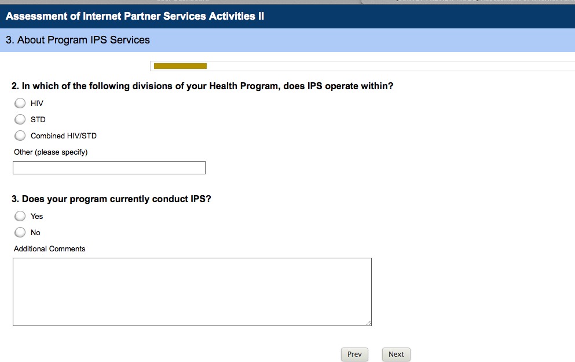Click the question 2 divisions heading text
The height and width of the screenshot is (362, 575).
point(203,86)
